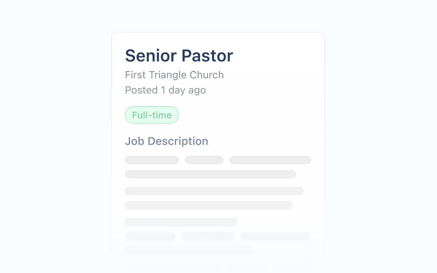Click the middle bar in the three-bar row
The width and height of the screenshot is (437, 273).
pyautogui.click(x=208, y=236)
